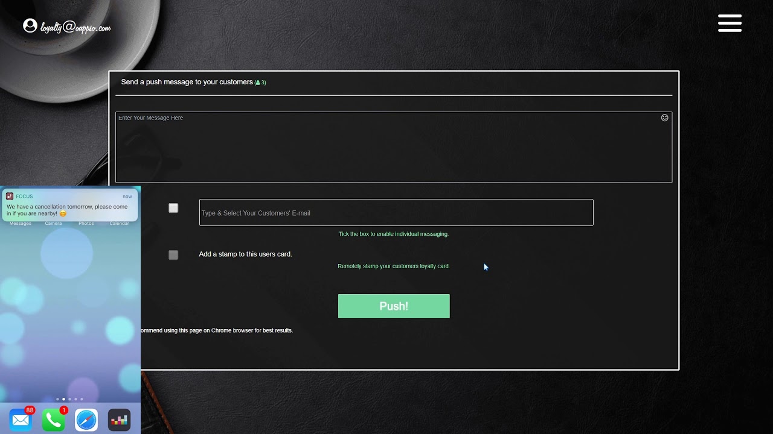
Task: Tap the phone home screen page dots
Action: [69, 399]
